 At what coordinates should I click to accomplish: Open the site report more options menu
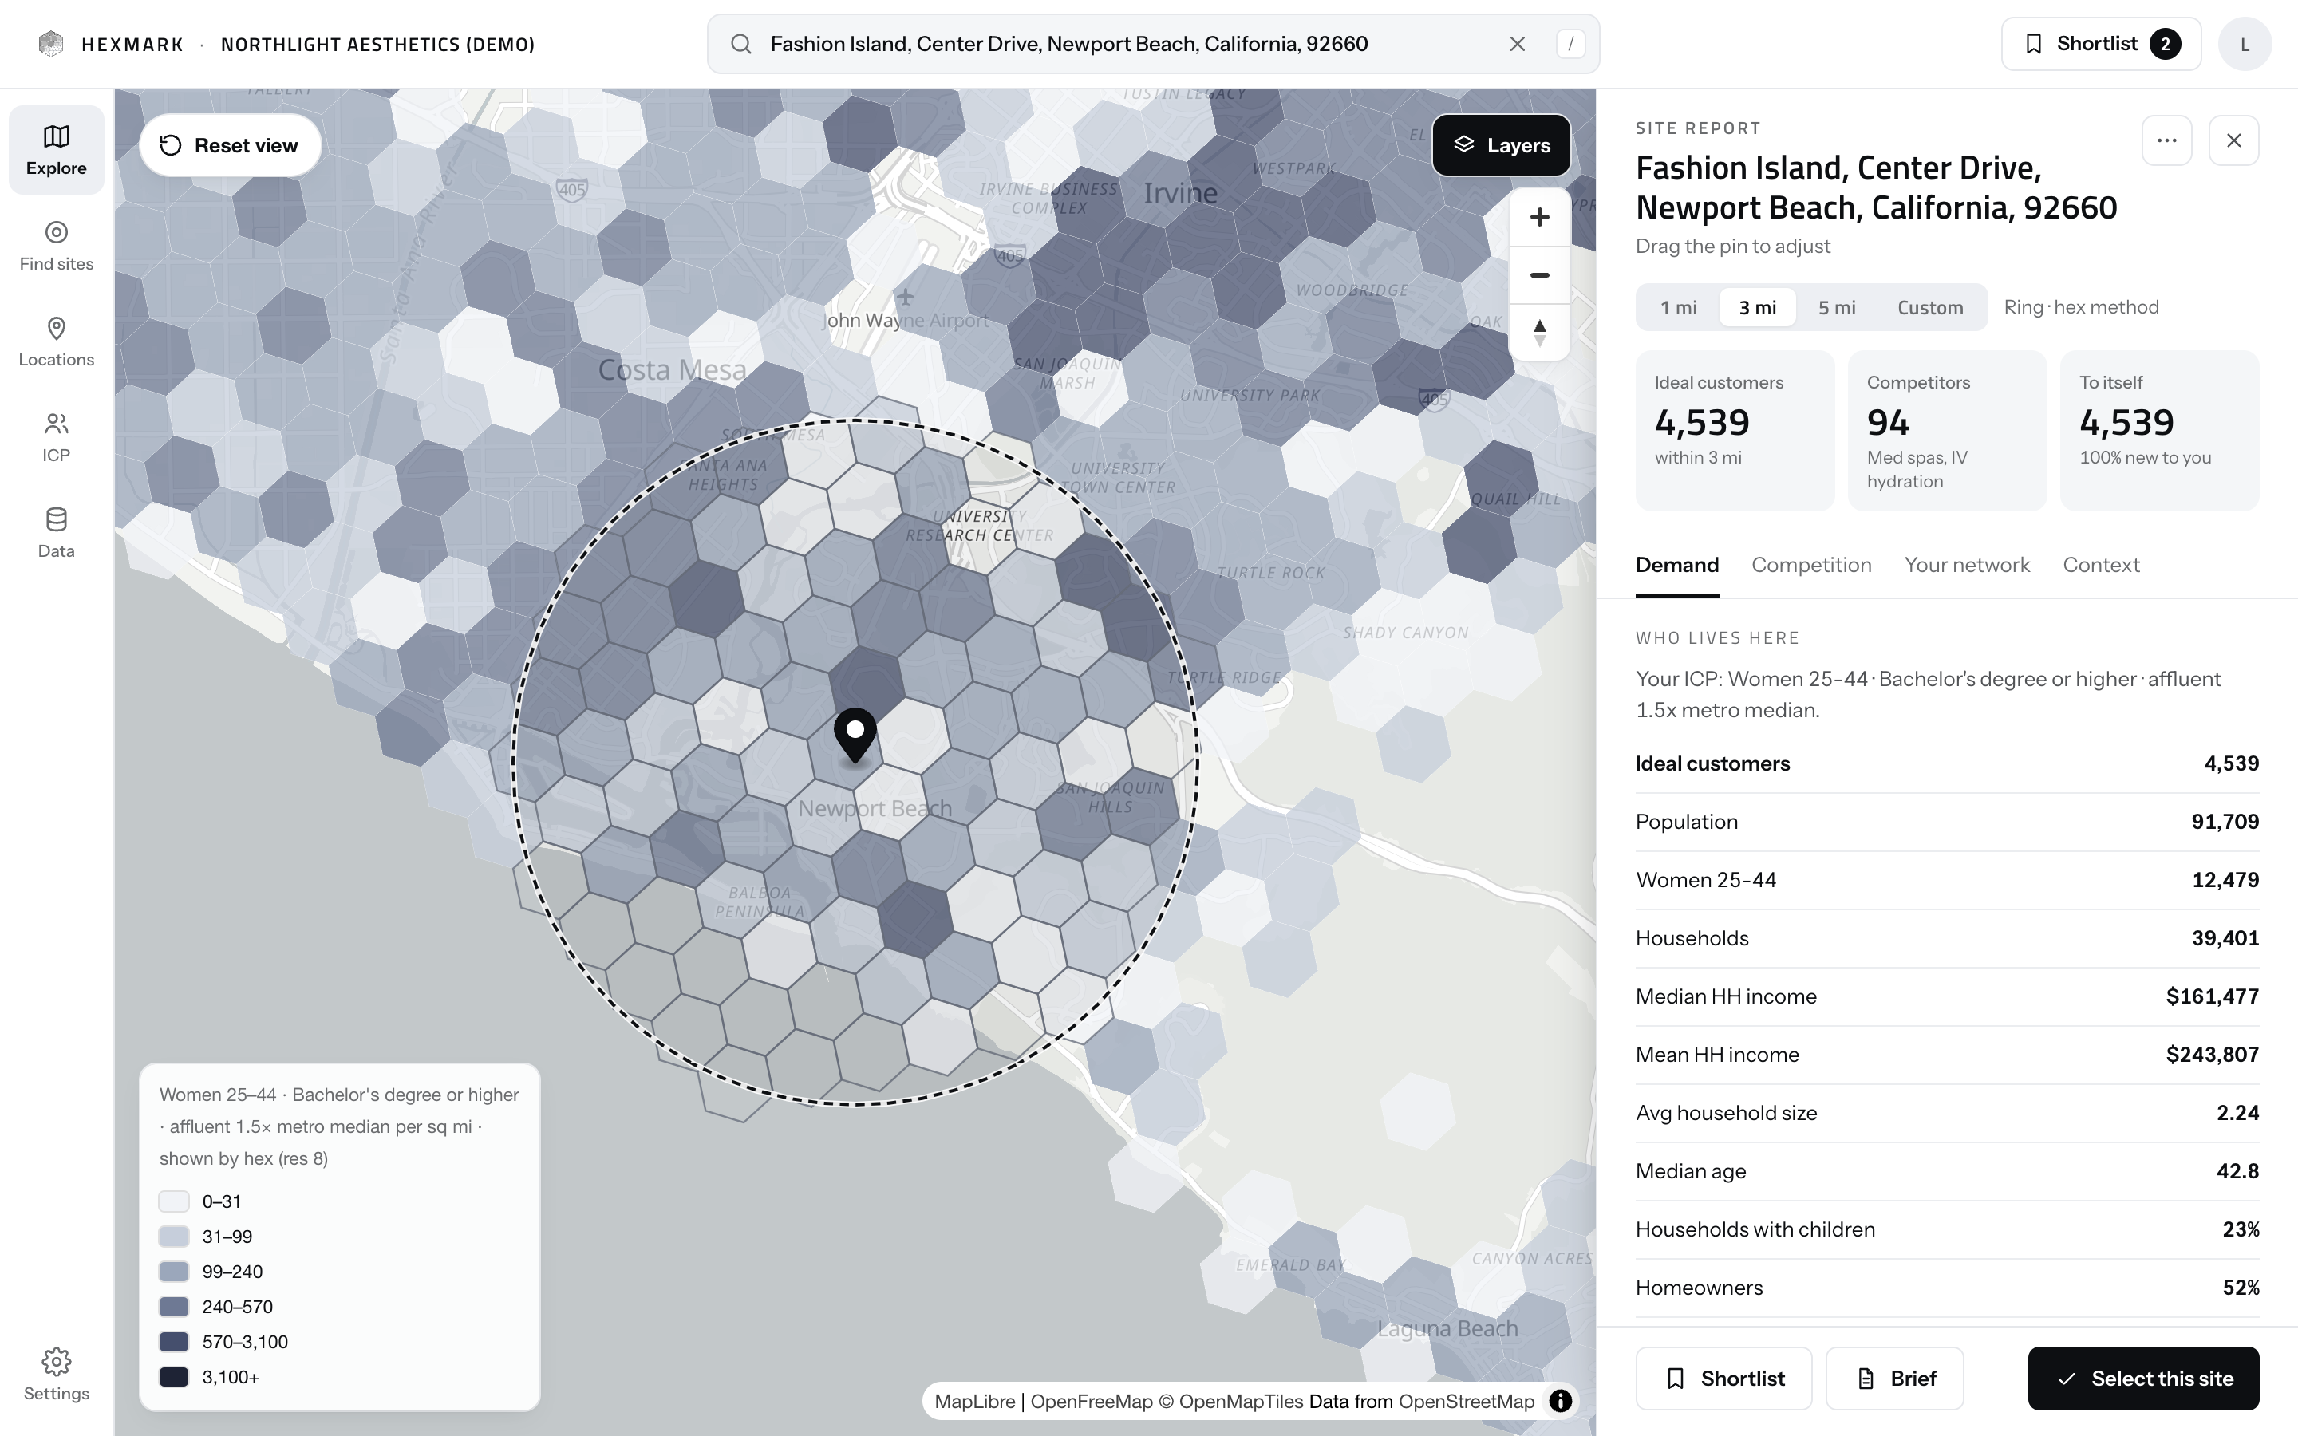[2167, 140]
